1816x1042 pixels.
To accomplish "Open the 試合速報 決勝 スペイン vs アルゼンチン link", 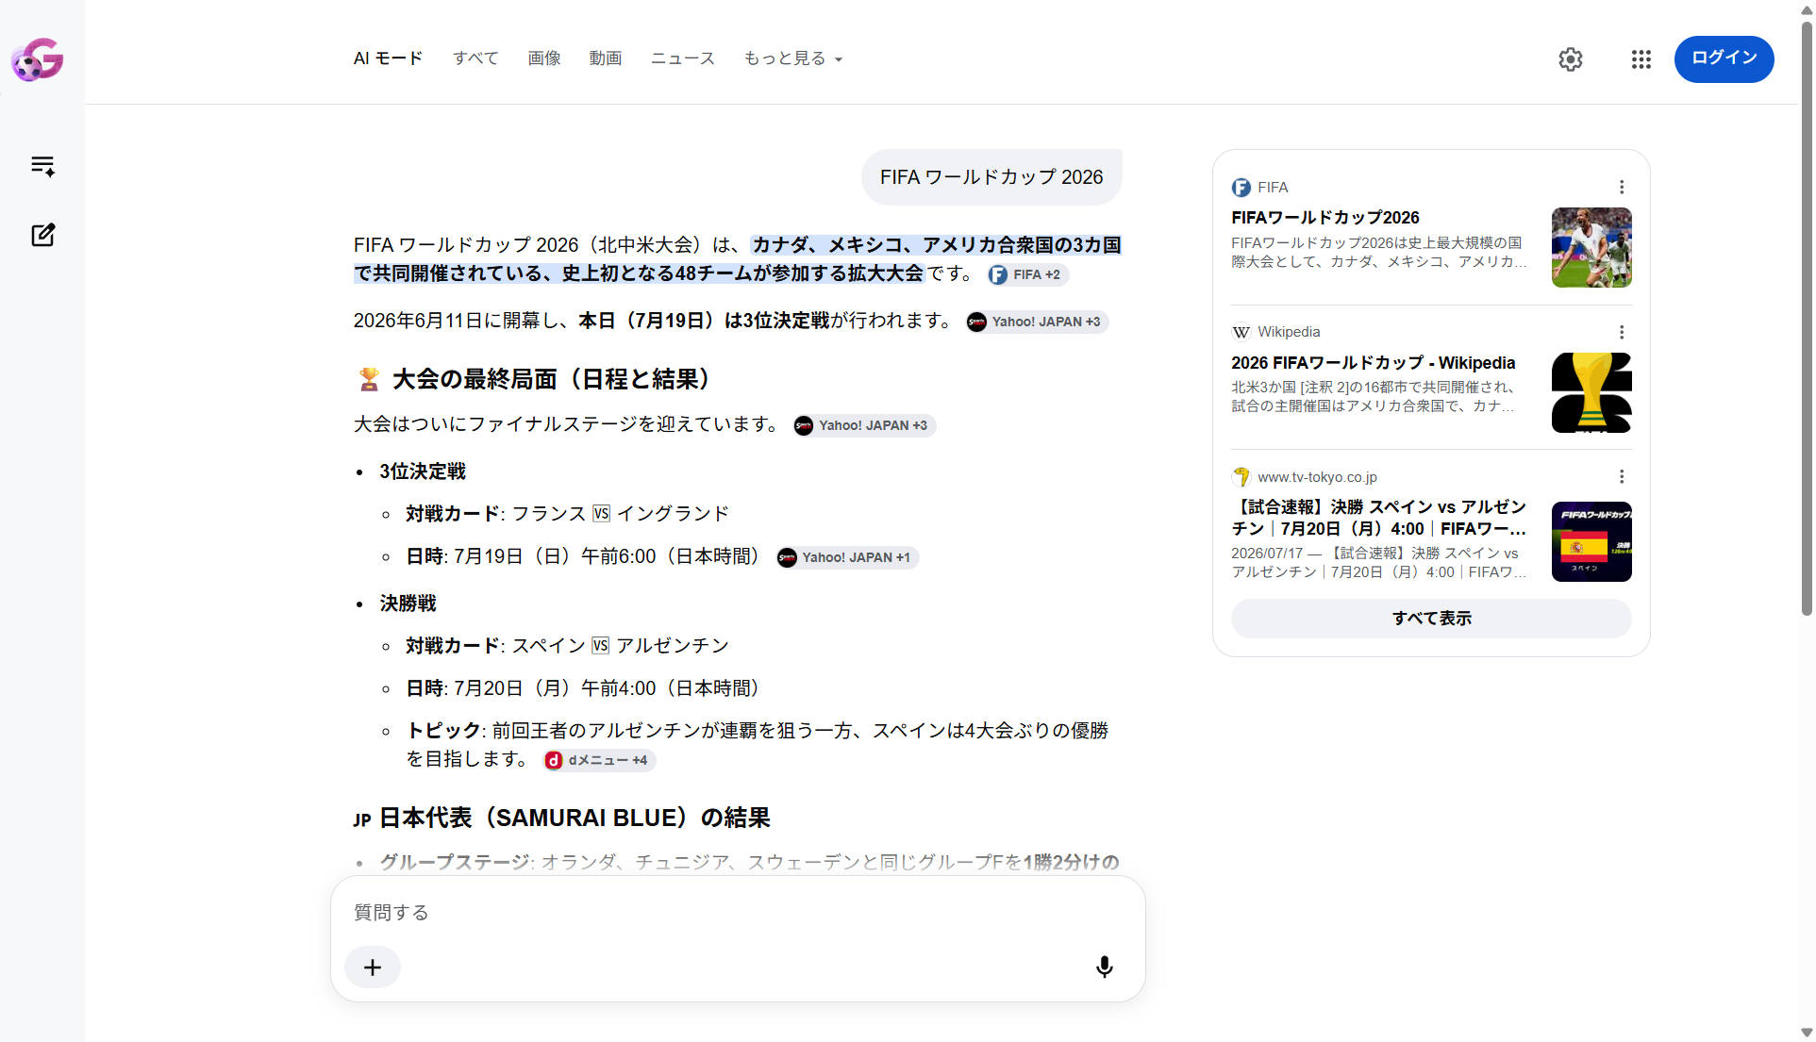I will 1378,518.
